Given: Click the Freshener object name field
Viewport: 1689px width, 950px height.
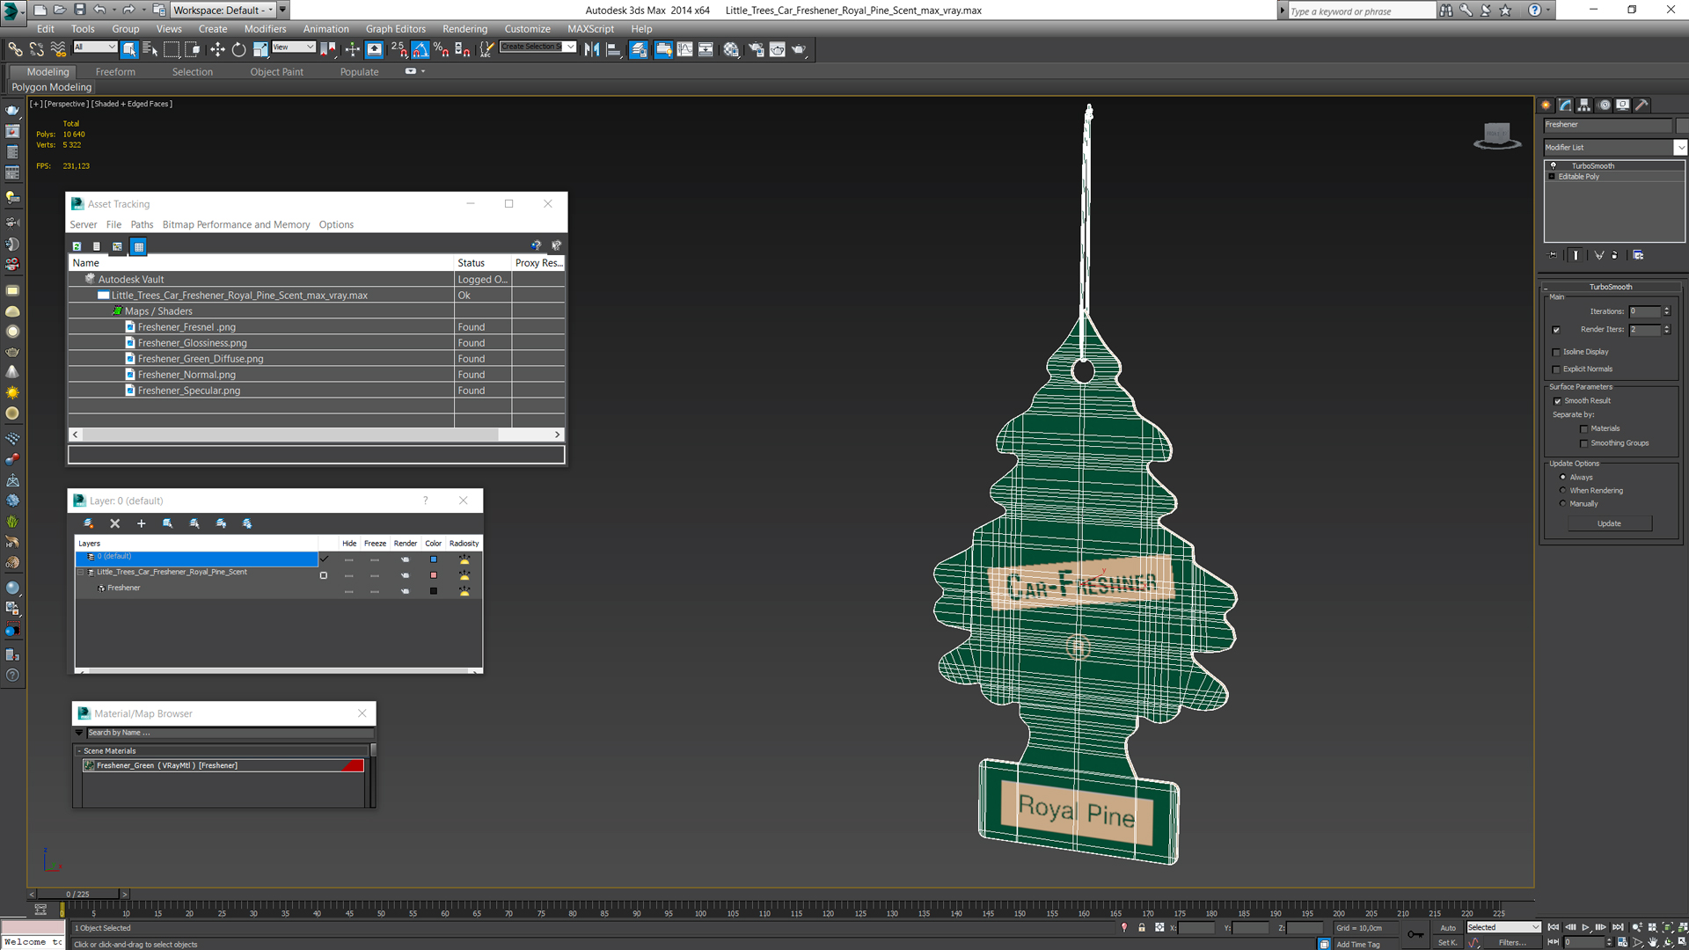Looking at the screenshot, I should pyautogui.click(x=1607, y=125).
